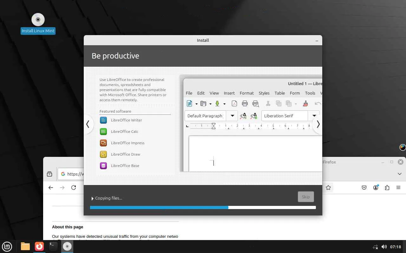Open the Firefox account menu

[x=376, y=188]
